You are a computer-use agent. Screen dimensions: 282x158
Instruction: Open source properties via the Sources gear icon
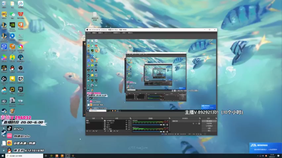[111, 131]
